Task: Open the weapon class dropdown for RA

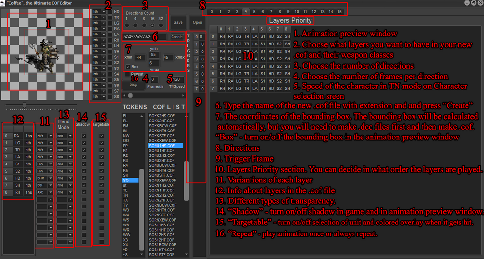Action: pyautogui.click(x=104, y=29)
